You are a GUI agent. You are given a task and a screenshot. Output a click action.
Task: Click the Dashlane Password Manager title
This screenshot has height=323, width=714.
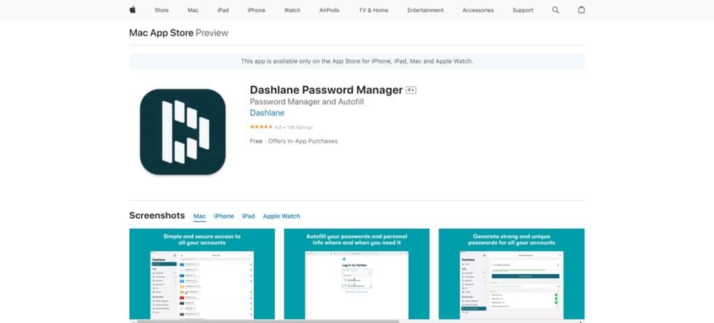[326, 90]
